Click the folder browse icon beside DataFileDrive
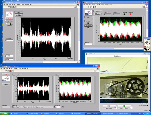The height and width of the screenshot is (115, 151). pos(62,107)
